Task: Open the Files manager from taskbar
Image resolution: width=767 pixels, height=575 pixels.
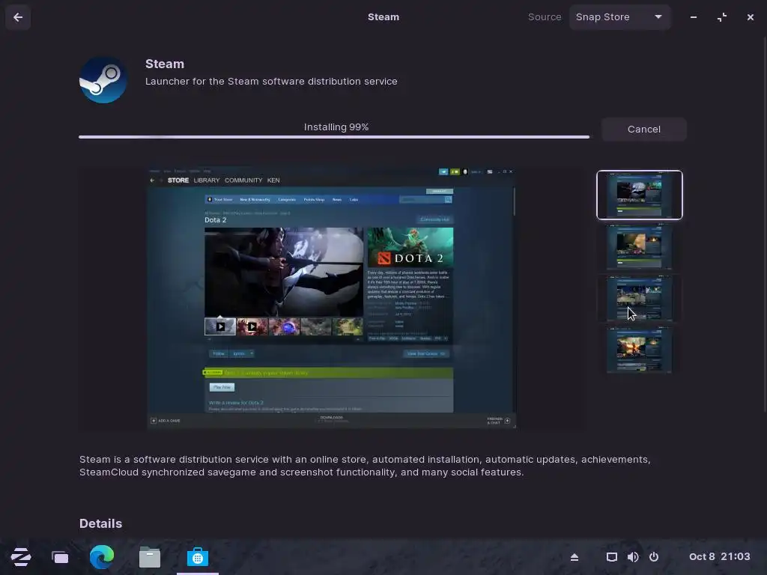Action: pyautogui.click(x=149, y=557)
